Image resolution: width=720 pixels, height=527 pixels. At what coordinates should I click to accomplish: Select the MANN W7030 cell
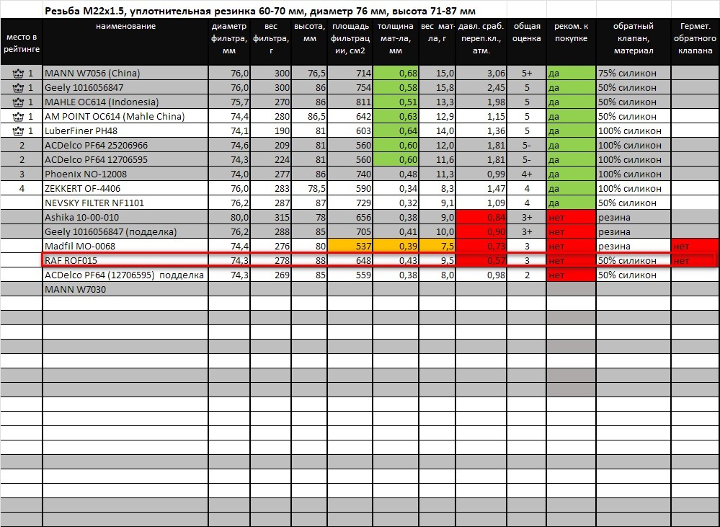(125, 289)
